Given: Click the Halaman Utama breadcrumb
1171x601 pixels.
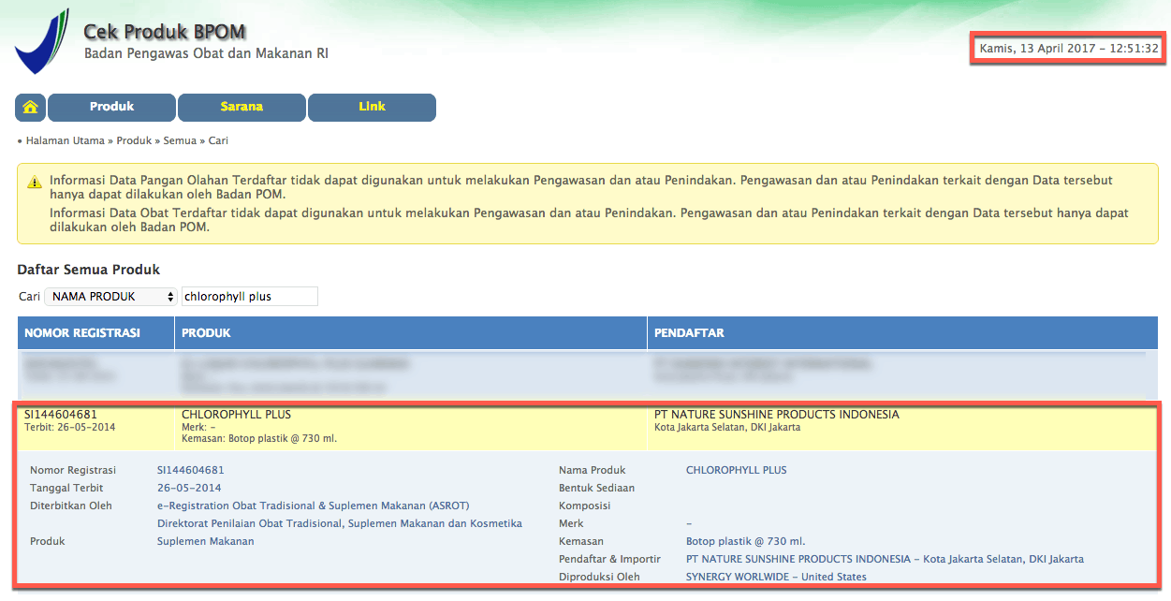Looking at the screenshot, I should [x=65, y=140].
